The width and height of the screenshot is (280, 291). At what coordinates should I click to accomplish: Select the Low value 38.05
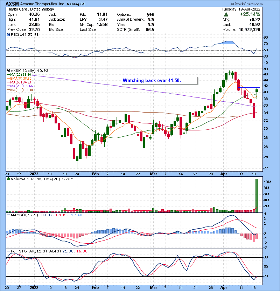[34, 25]
